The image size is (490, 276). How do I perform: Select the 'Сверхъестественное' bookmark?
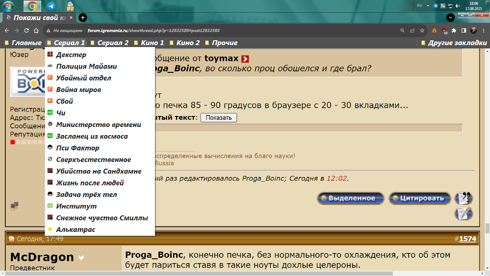pos(100,160)
